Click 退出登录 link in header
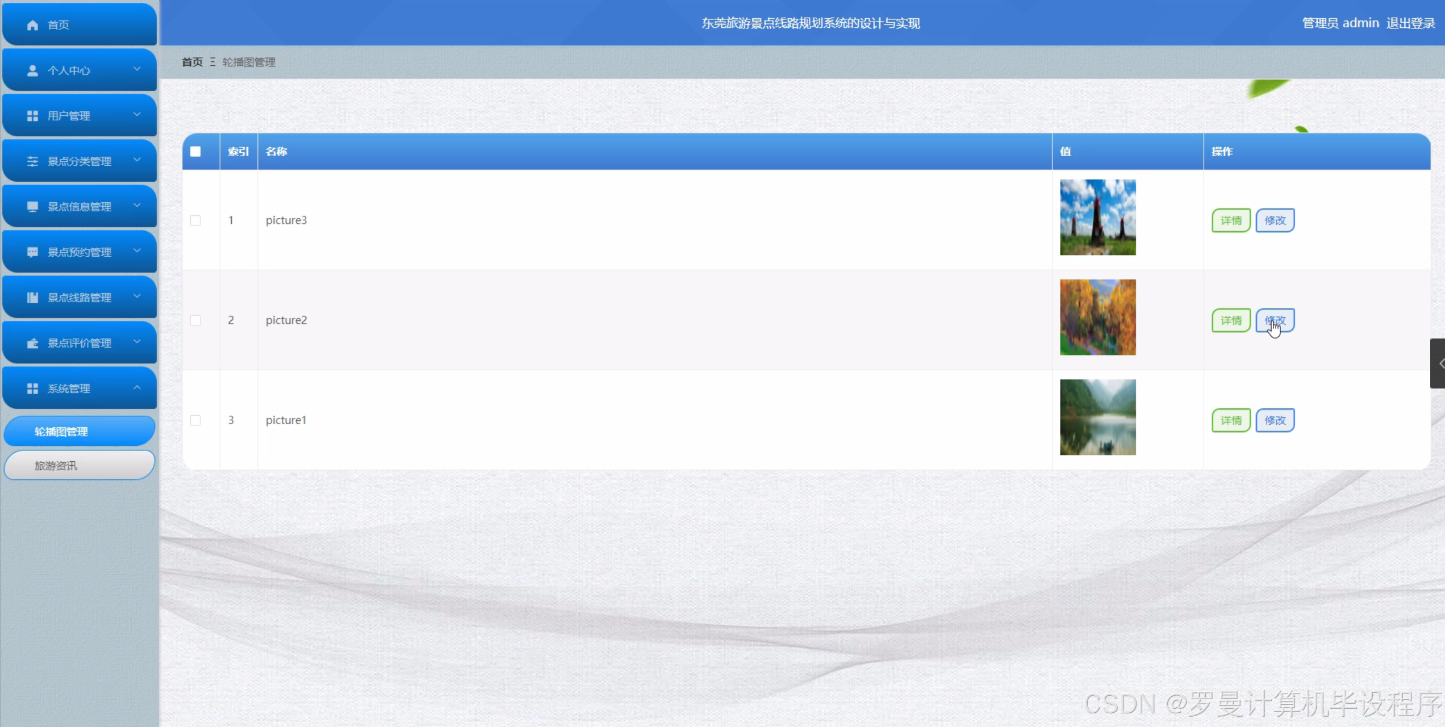Viewport: 1445px width, 727px height. (1410, 23)
